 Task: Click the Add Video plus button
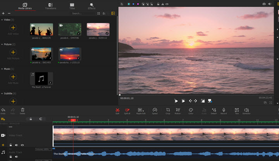(x=13, y=27)
